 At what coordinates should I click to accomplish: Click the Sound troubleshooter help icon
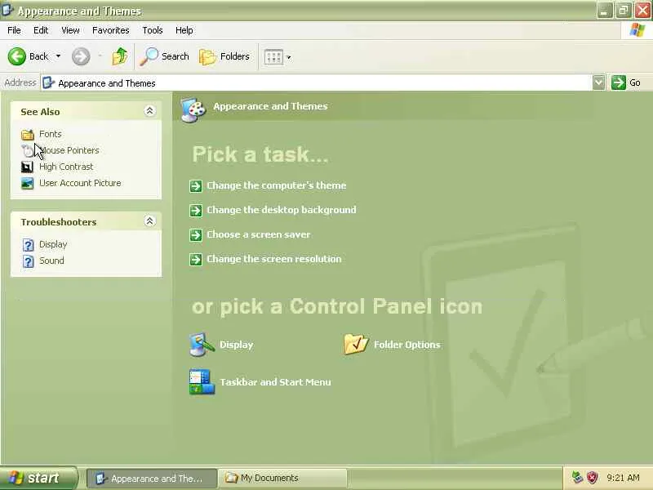(x=28, y=261)
